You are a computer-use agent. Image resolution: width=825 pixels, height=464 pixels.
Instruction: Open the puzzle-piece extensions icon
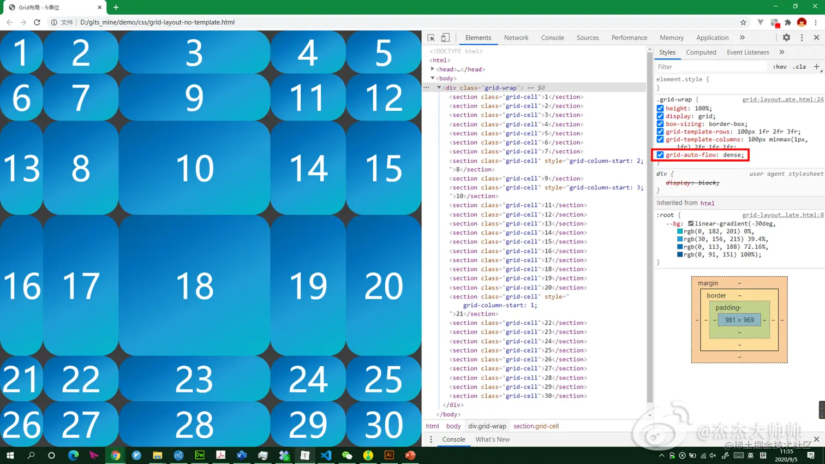click(788, 22)
